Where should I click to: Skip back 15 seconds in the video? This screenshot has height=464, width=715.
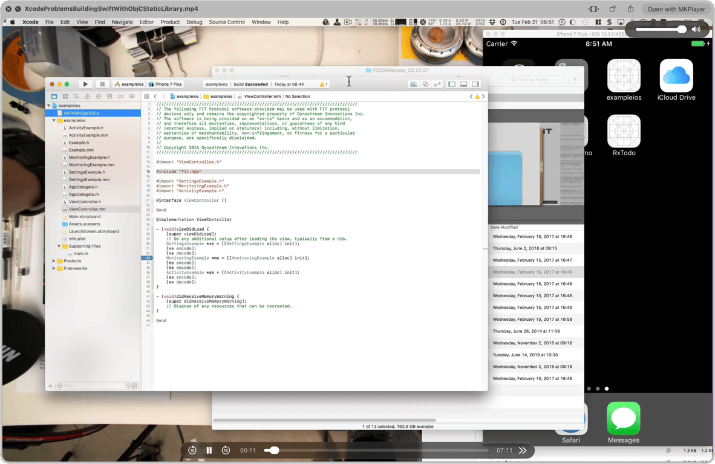[192, 450]
